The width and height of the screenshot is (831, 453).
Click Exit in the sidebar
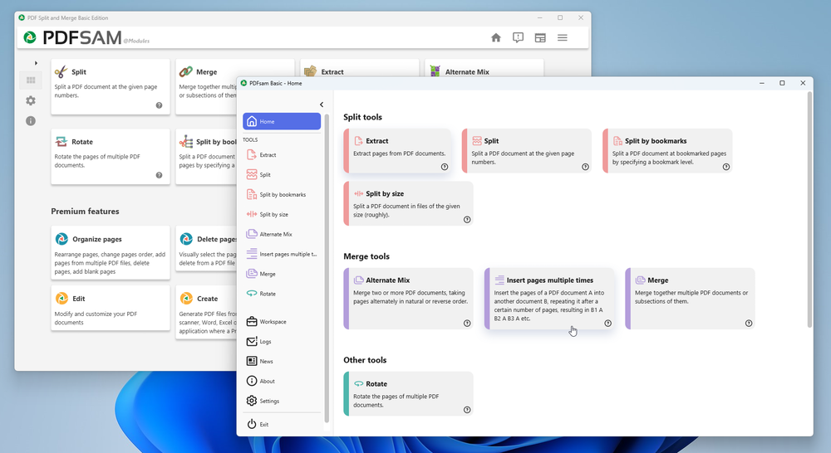click(263, 424)
